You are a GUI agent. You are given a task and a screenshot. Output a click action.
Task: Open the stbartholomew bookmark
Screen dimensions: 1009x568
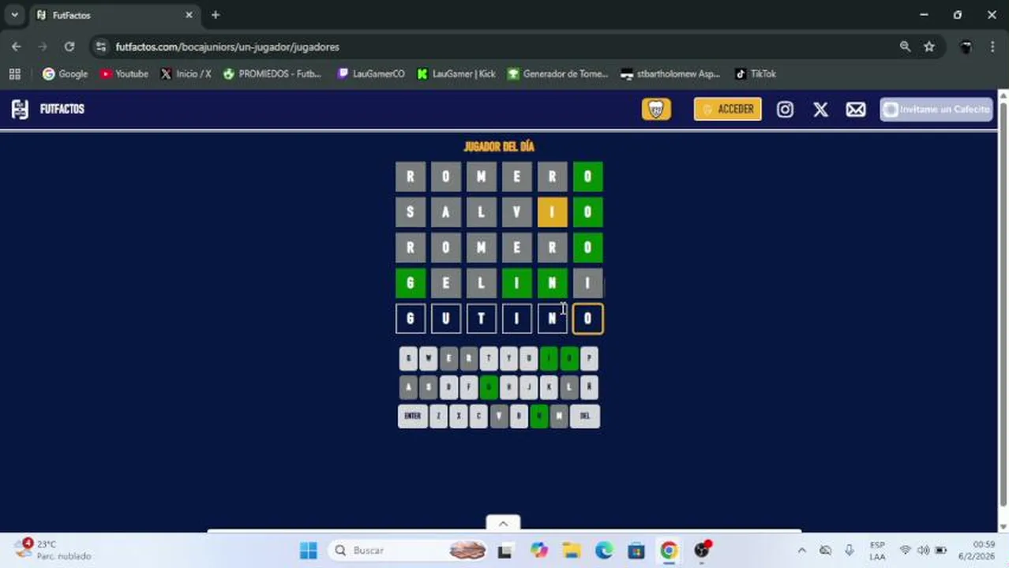point(670,73)
